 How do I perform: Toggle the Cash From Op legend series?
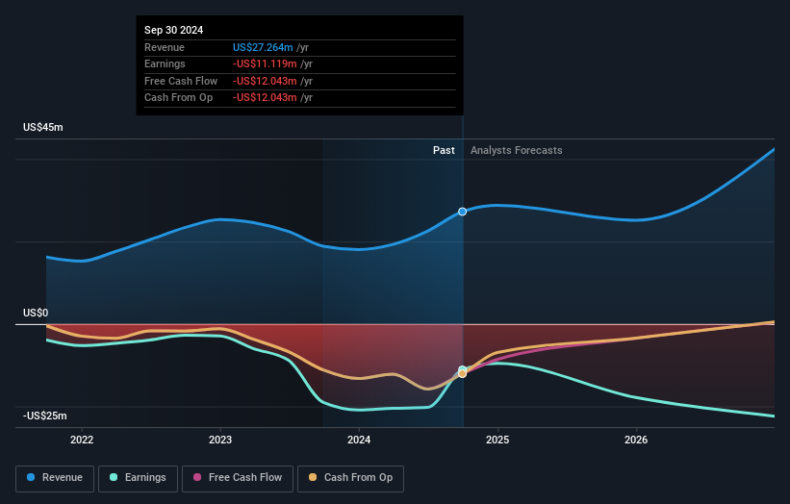tap(350, 478)
